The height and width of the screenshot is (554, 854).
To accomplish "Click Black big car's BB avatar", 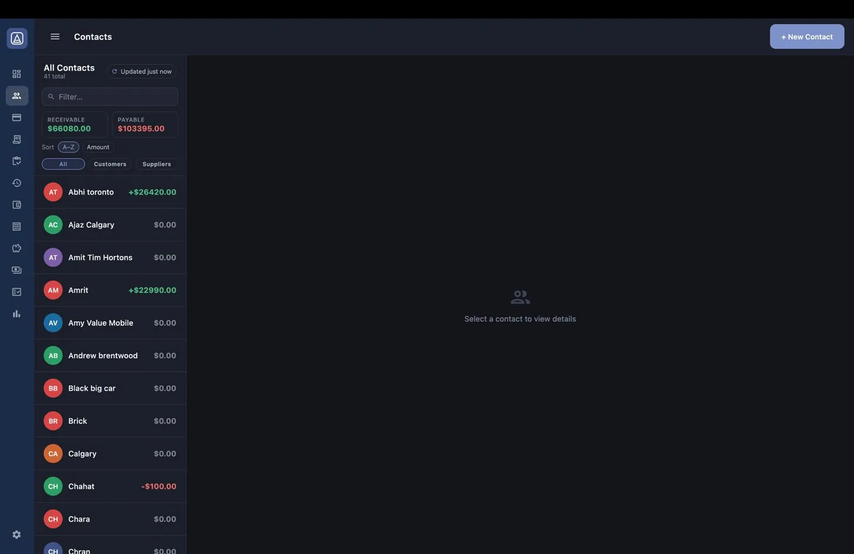I will 53,388.
